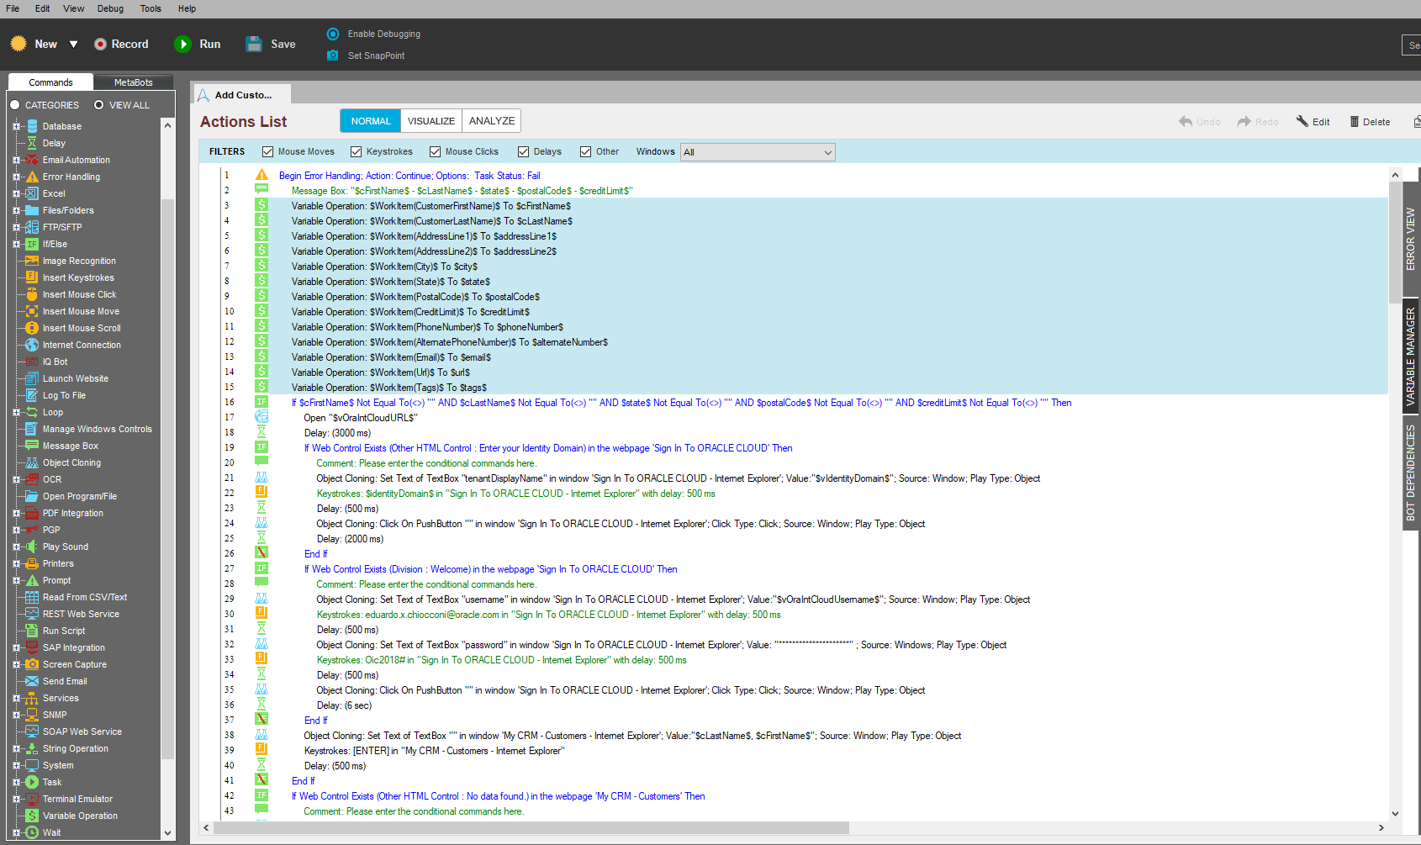Toggle the Keystrokes filter checkbox

coord(357,152)
